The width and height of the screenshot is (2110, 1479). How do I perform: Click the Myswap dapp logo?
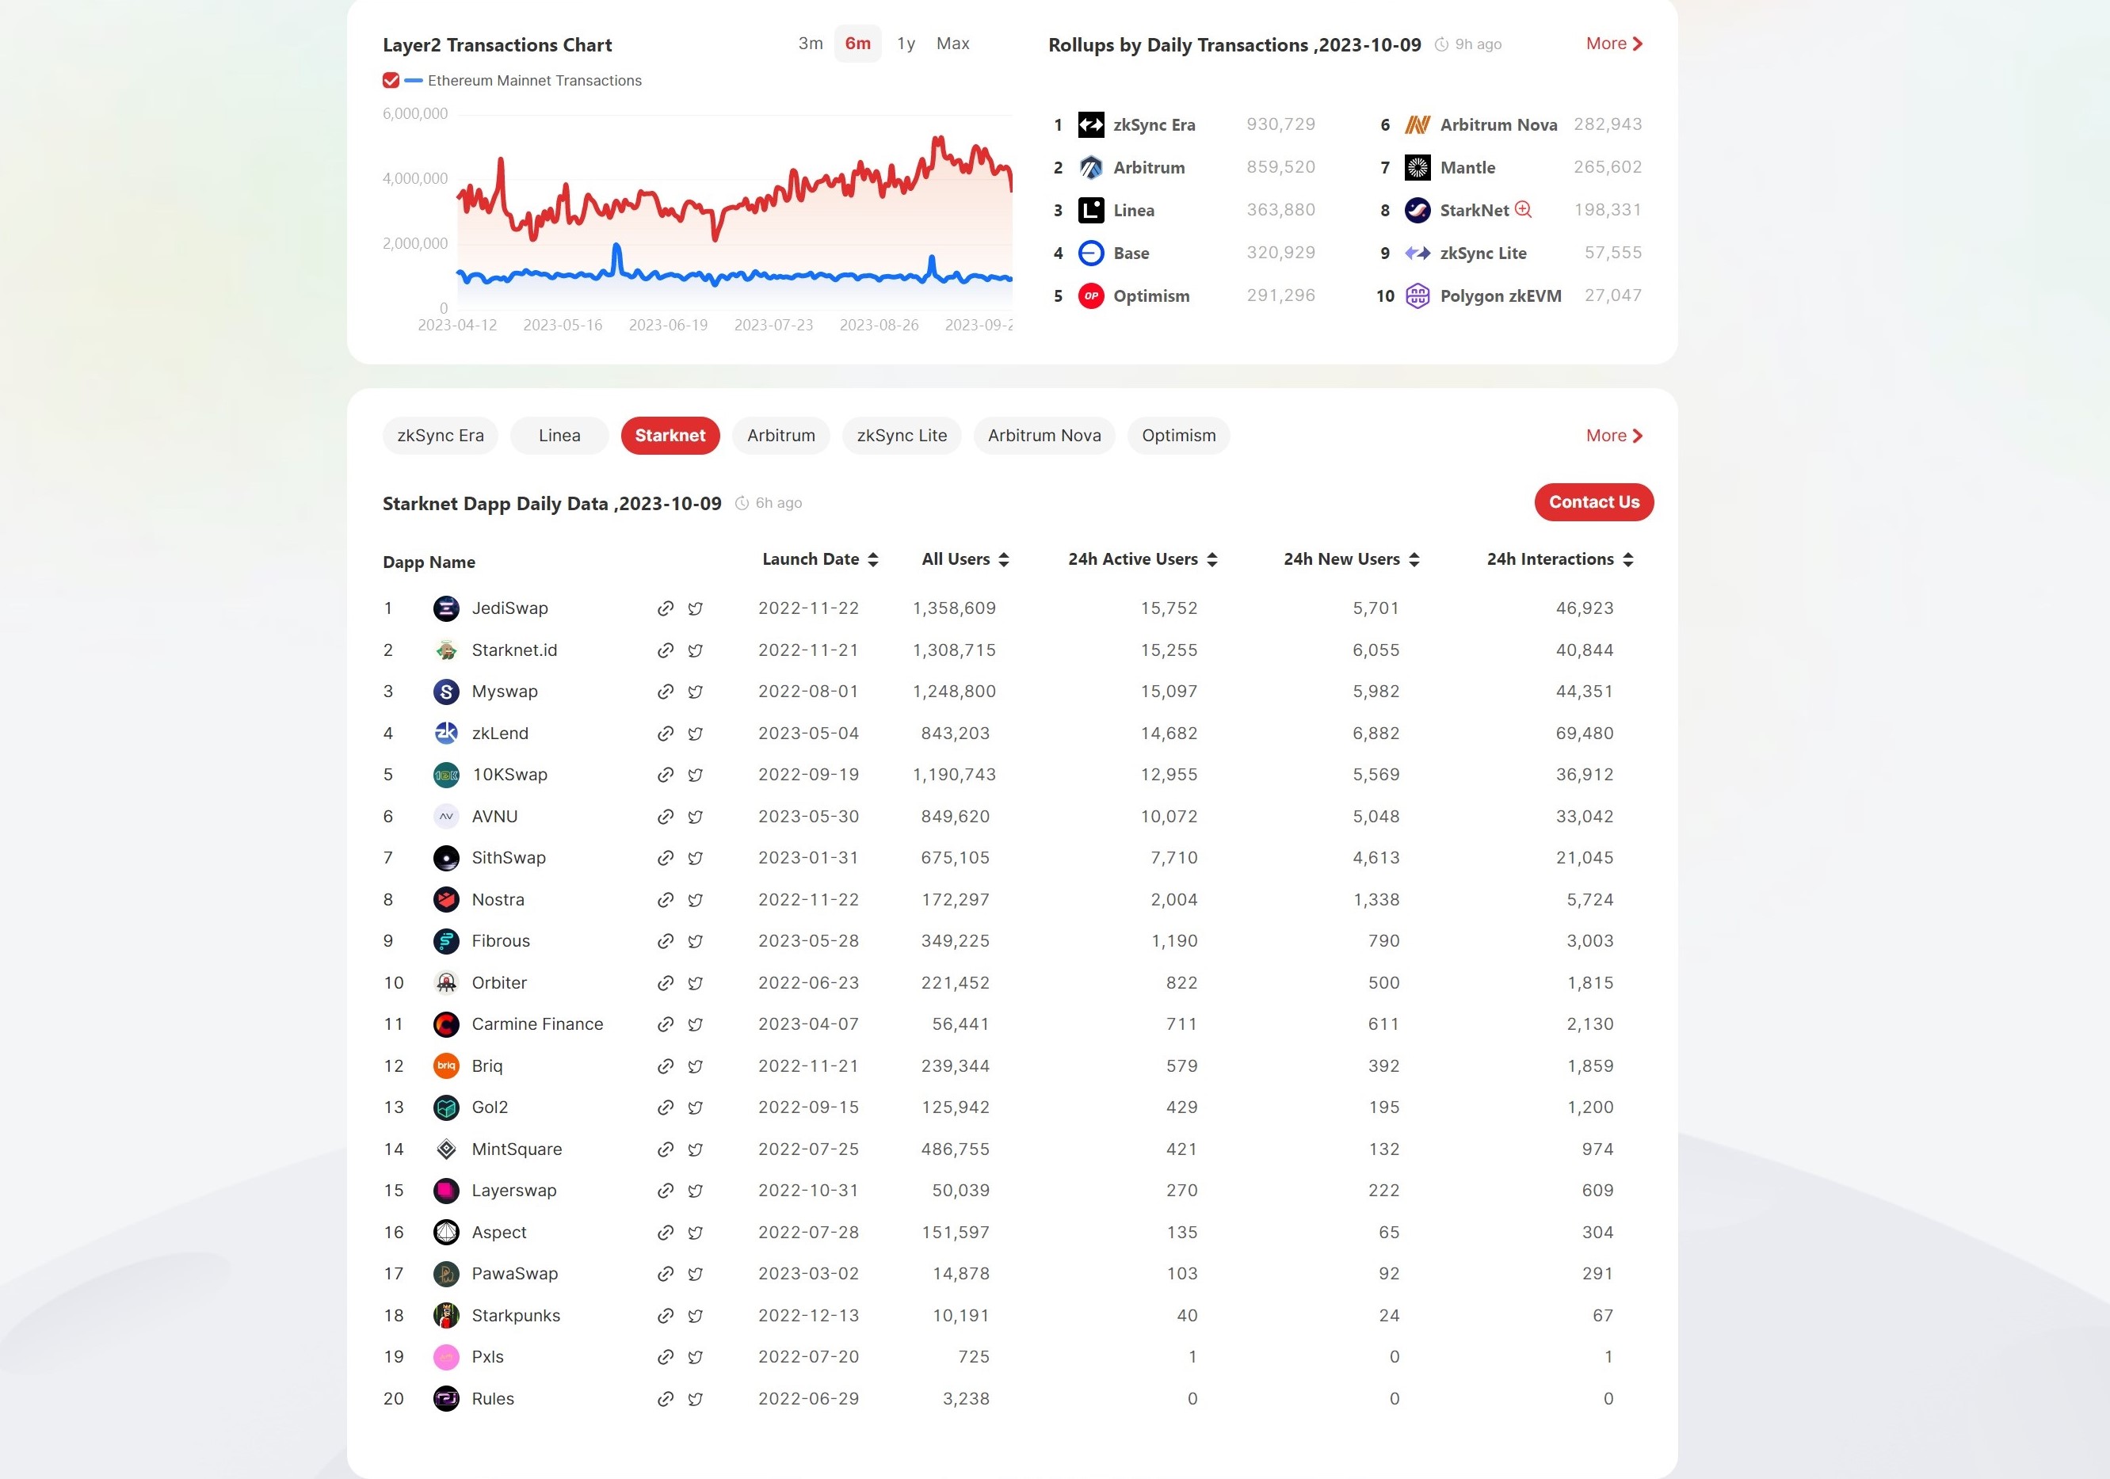tap(446, 692)
